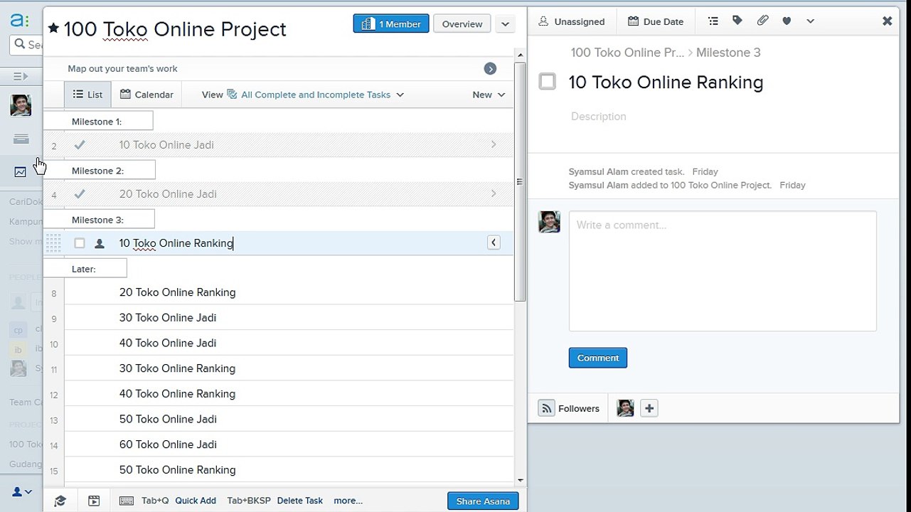Click in the Write a comment field
The image size is (911, 512).
click(x=722, y=270)
